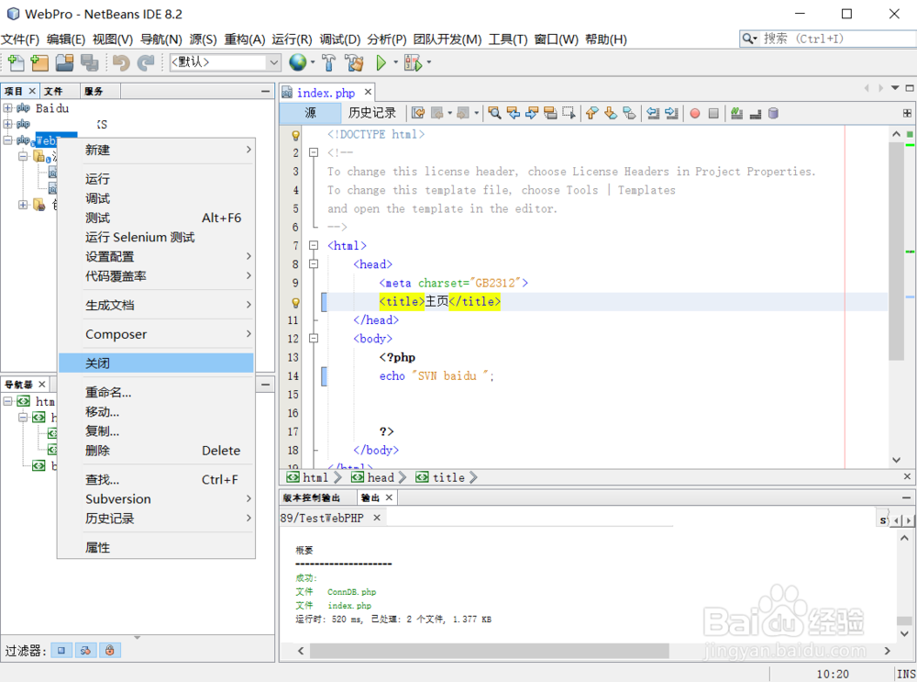Open run project dropdown arrow

coord(396,62)
